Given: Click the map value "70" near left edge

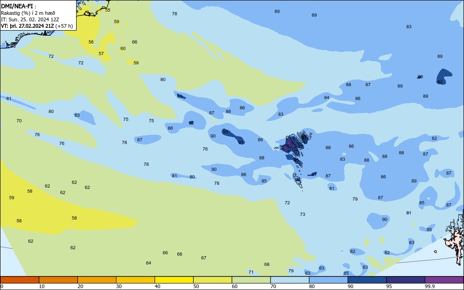Looking at the screenshot, I should pos(19,120).
